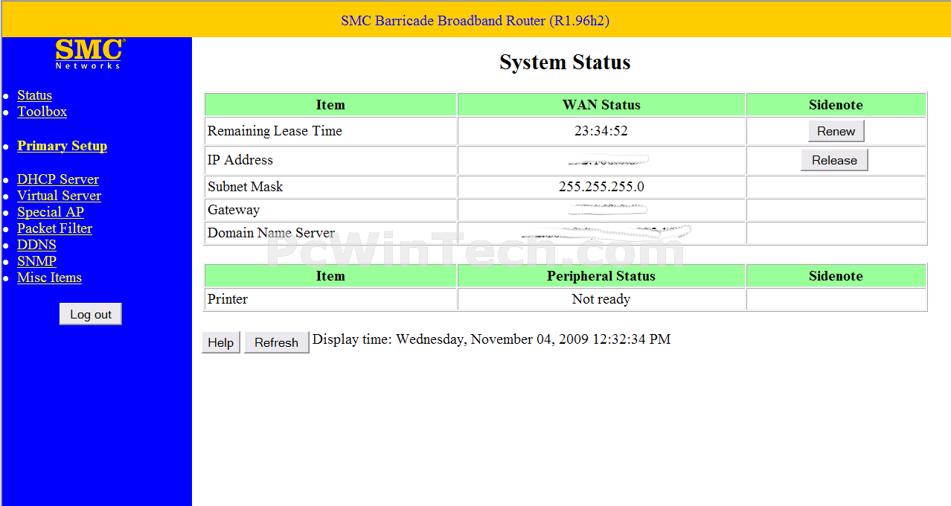
Task: Click the SMC Networks logo
Action: tap(89, 54)
